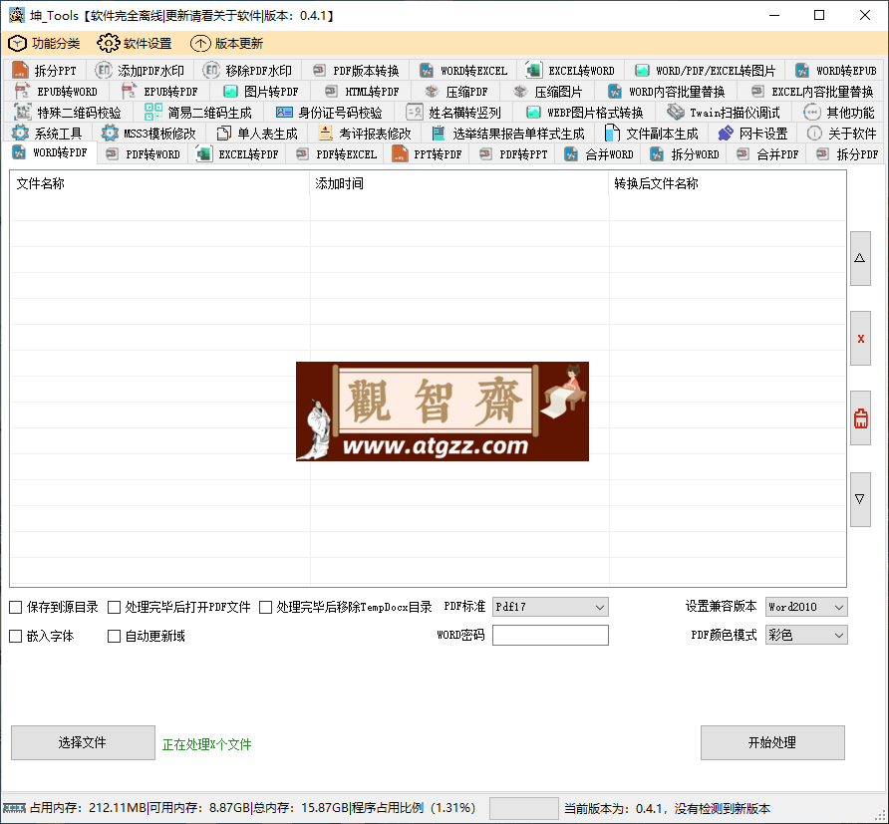Select WORD转EPUB converter

[836, 71]
